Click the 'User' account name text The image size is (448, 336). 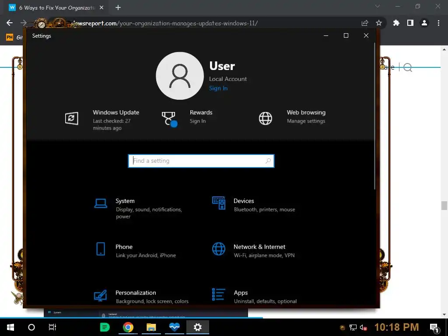[x=222, y=66]
